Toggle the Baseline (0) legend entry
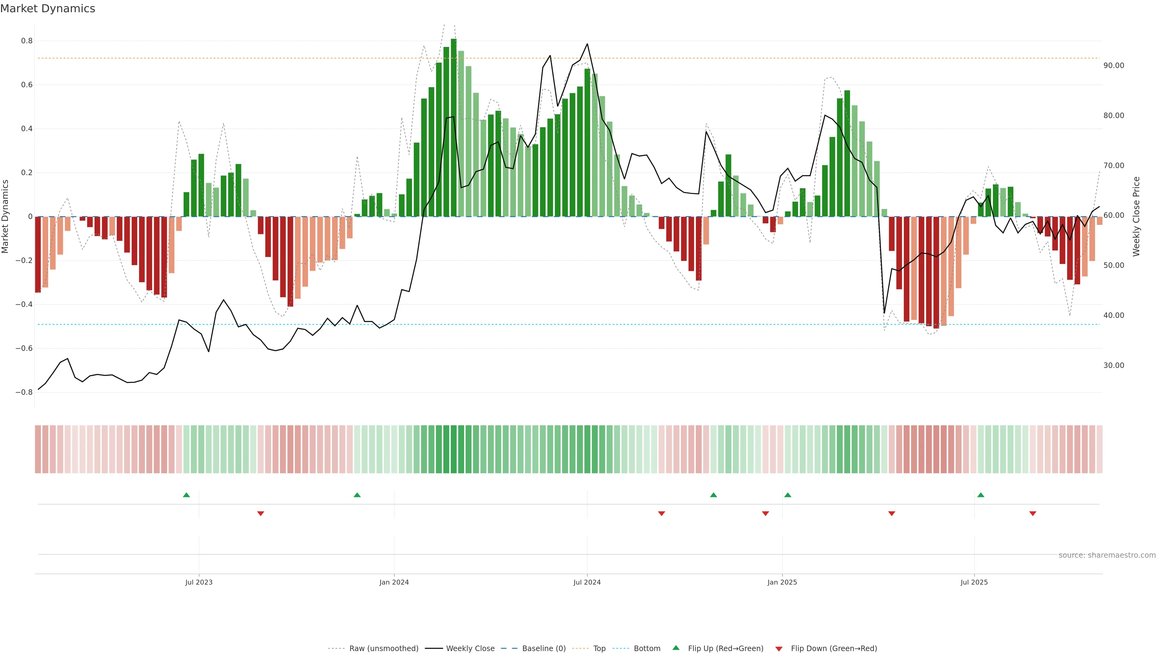This screenshot has width=1171, height=659. coord(544,649)
